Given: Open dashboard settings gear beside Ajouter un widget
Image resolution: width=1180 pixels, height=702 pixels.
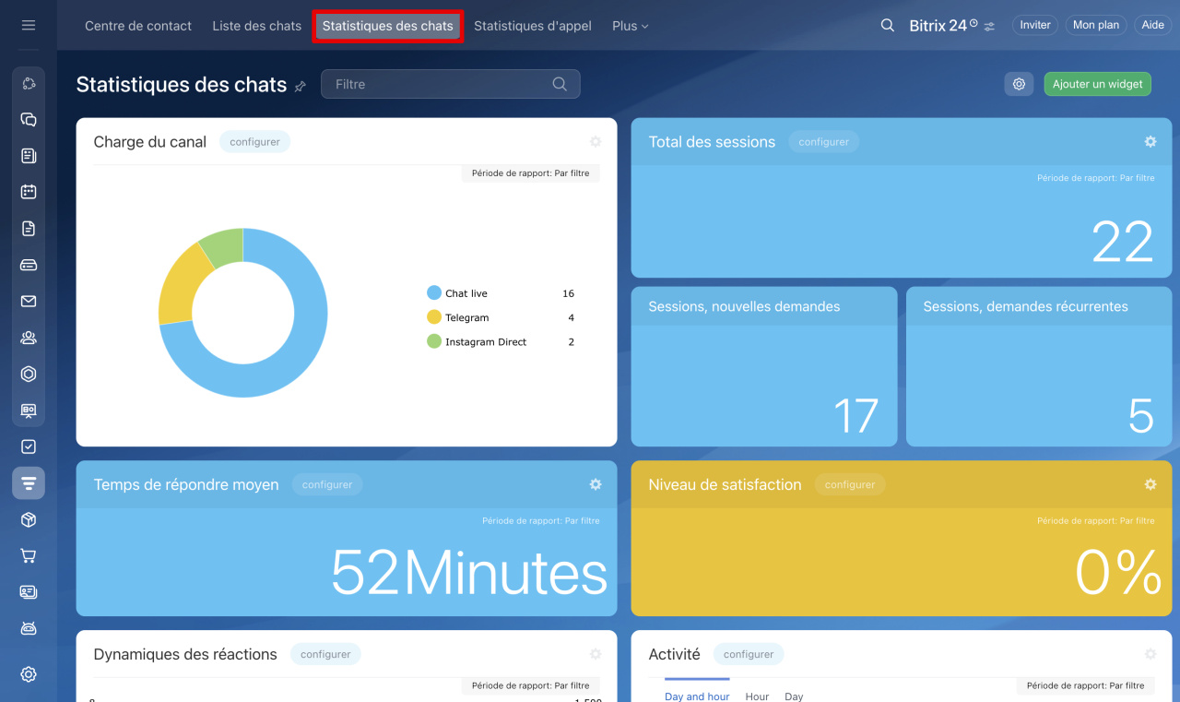Looking at the screenshot, I should pyautogui.click(x=1019, y=84).
